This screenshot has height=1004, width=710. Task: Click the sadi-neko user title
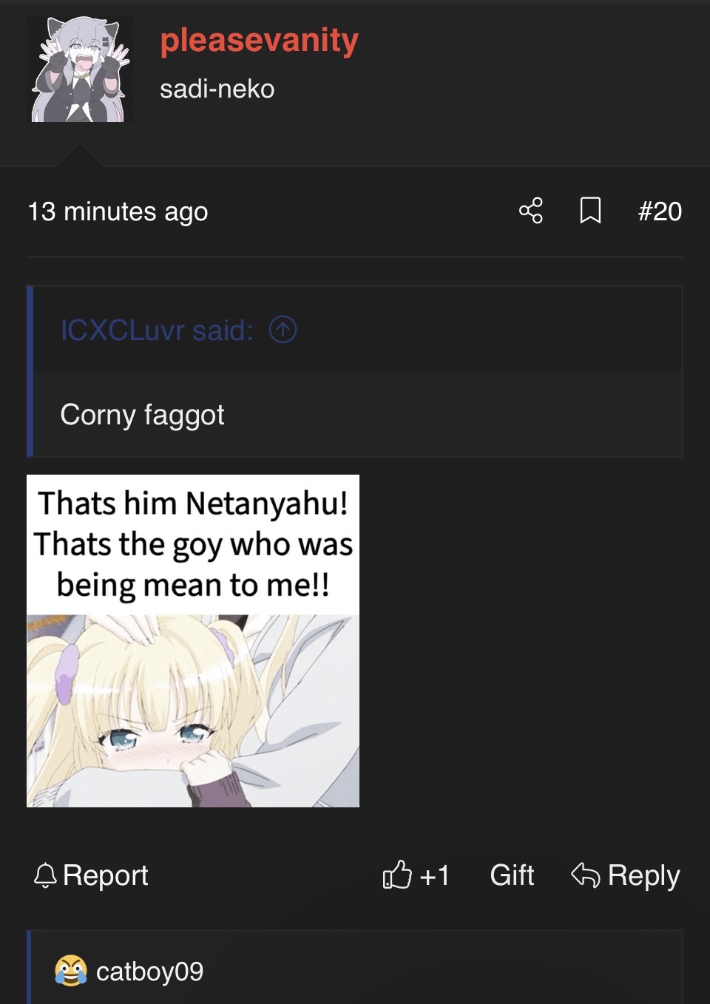(x=217, y=89)
